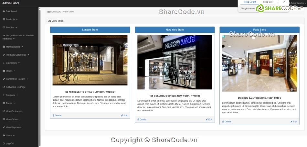Click the London Store storefront photo

click(90, 60)
